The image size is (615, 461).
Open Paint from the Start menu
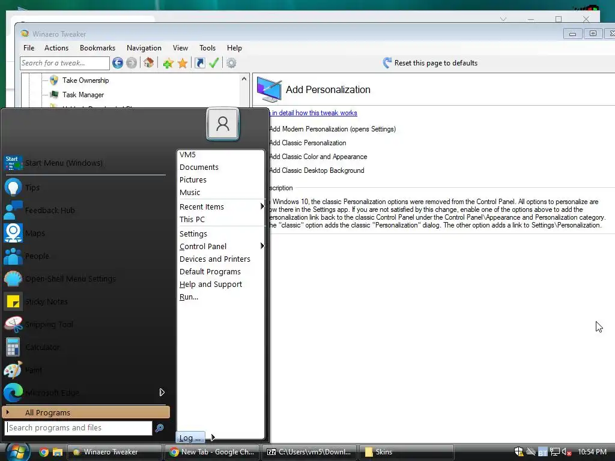coord(84,370)
